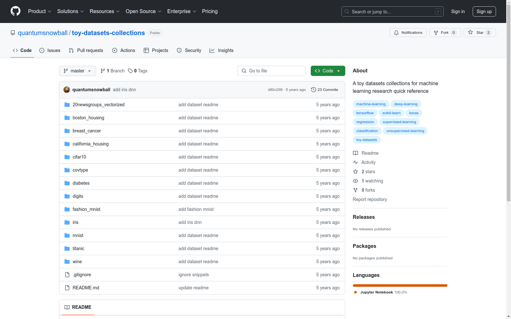The image size is (511, 319).
Task: Click the folder icon for mnist
Action: coord(67,235)
